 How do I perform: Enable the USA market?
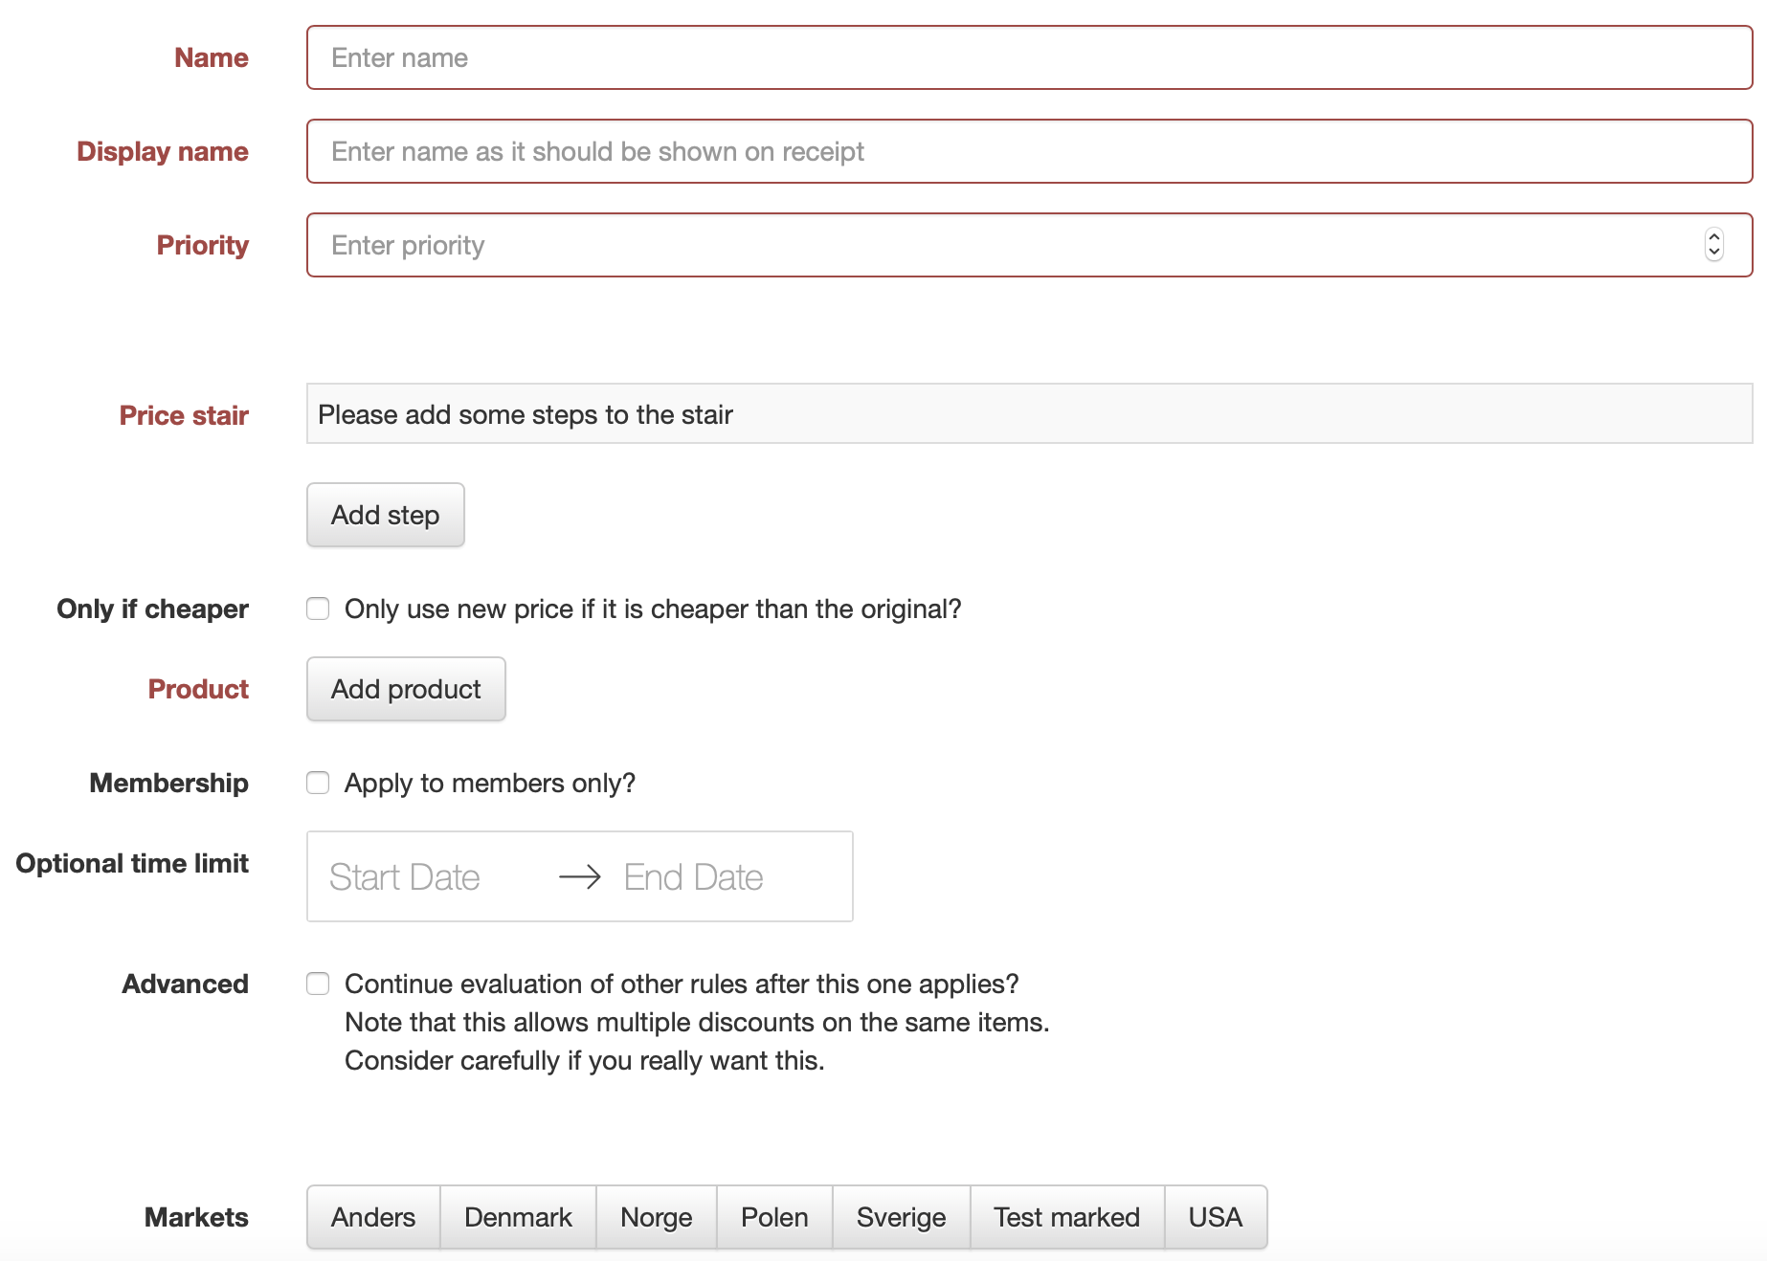click(x=1215, y=1217)
